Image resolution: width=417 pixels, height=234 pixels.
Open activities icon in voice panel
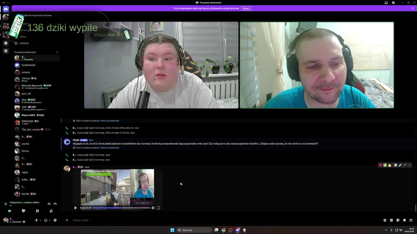tap(37, 211)
